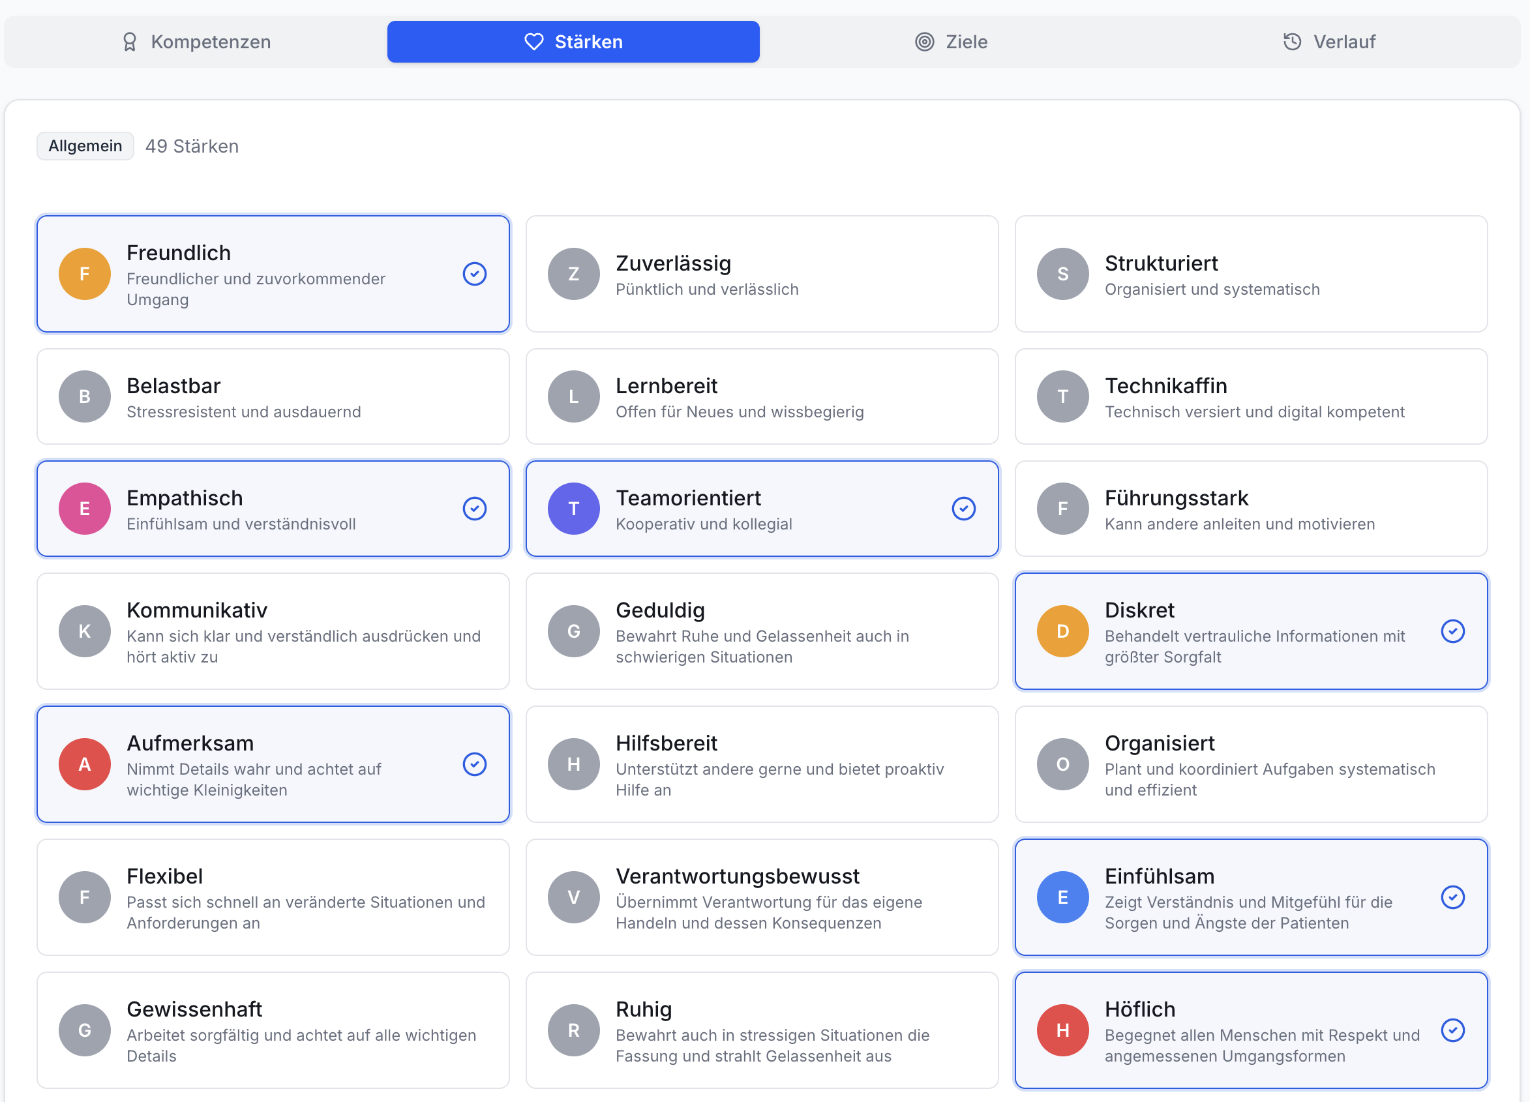Click the Allgemein category badge

click(85, 146)
